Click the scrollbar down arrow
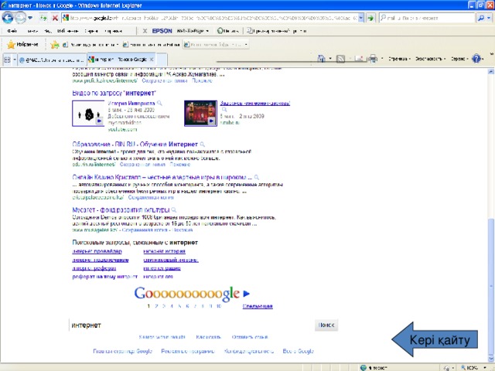 491,359
